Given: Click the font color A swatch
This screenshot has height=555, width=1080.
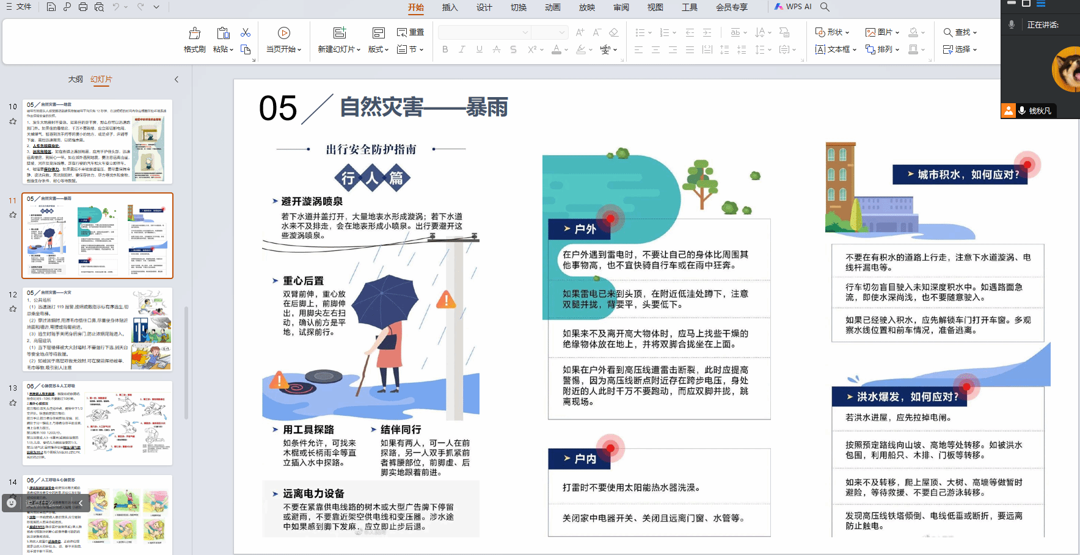Looking at the screenshot, I should [556, 49].
